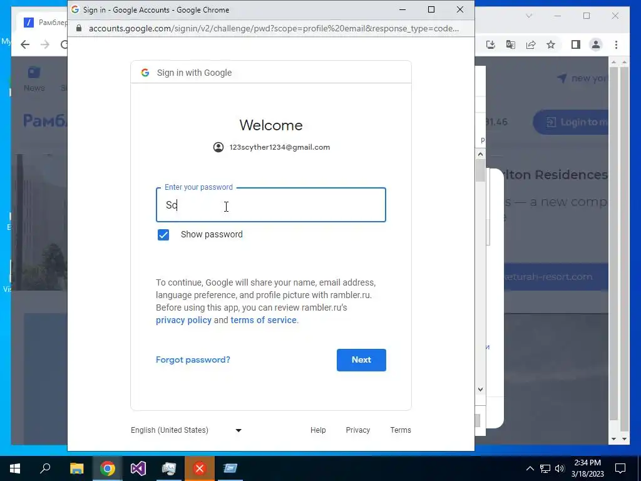Screen dimensions: 641x481
Task: Click the Chrome icon in the taskbar
Action: point(107,468)
